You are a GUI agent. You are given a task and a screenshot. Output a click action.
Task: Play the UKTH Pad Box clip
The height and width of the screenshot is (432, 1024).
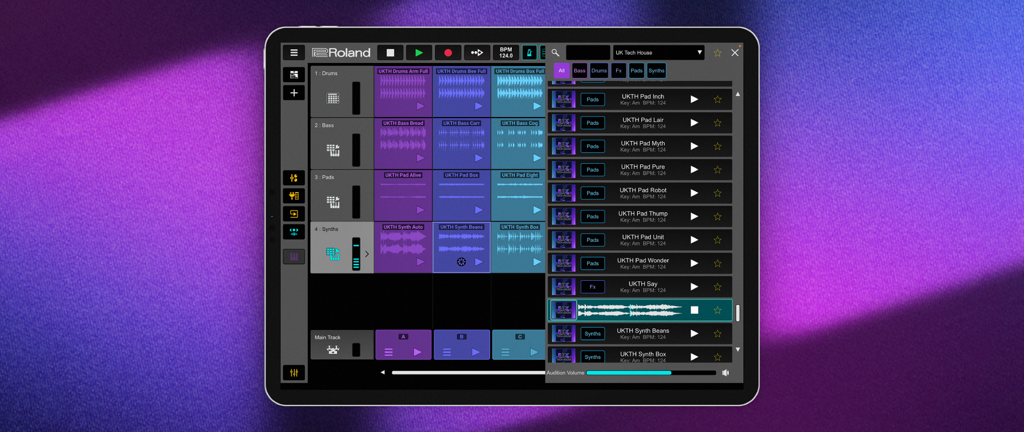479,210
